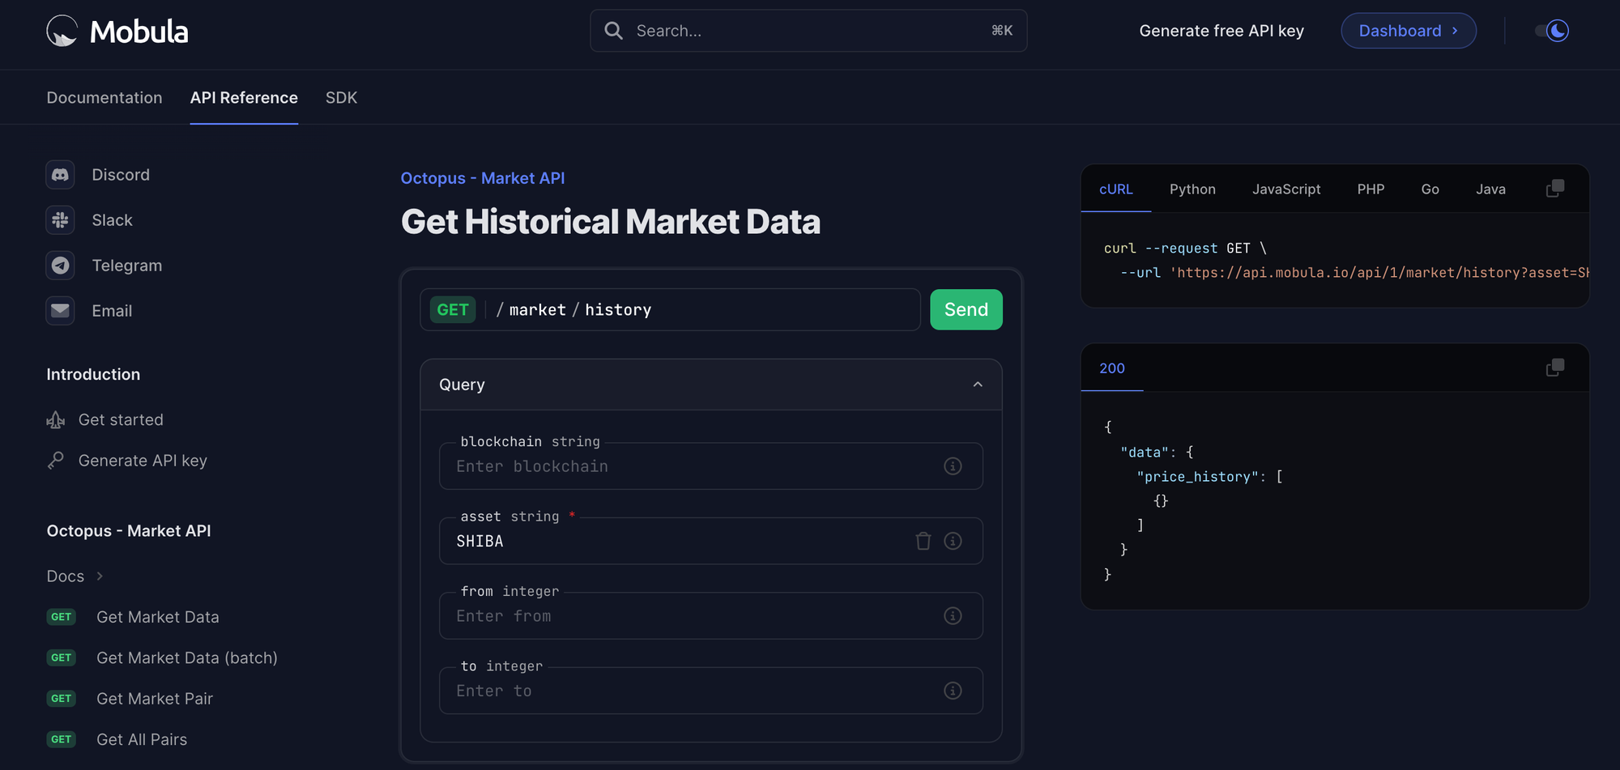Show info for from parameter
The height and width of the screenshot is (770, 1620).
tap(953, 616)
